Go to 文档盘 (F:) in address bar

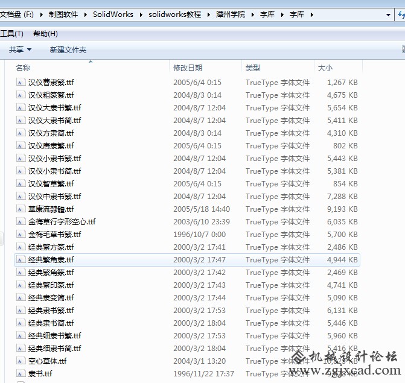click(x=17, y=14)
